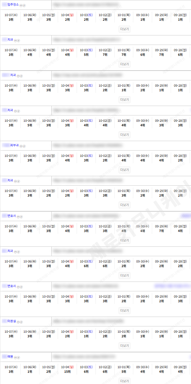Select the 'm' icon beside 미용실
The width and height of the screenshot is (191, 384).
click(18, 322)
